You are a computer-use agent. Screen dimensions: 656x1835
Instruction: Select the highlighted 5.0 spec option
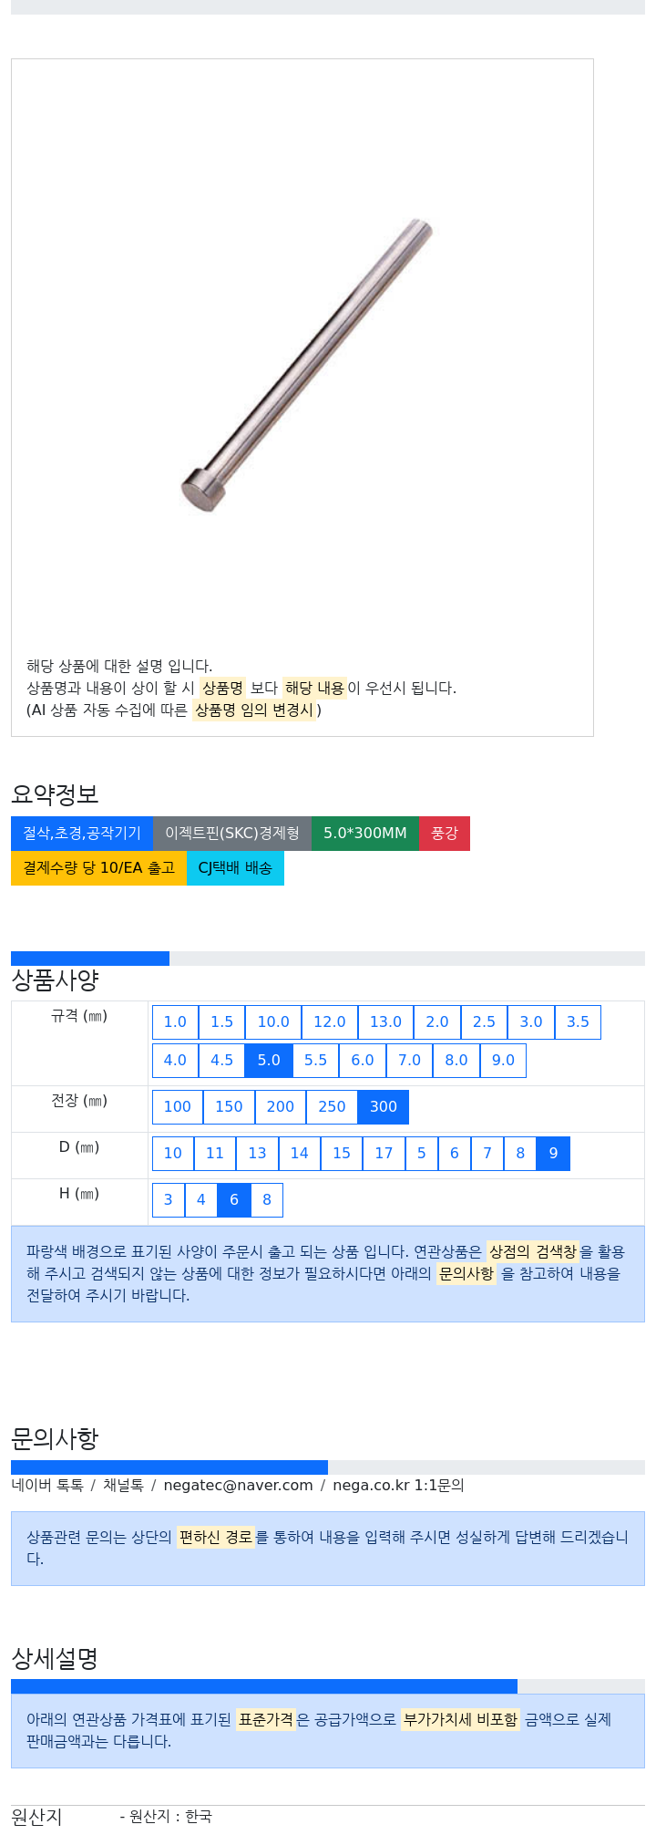[269, 1061]
